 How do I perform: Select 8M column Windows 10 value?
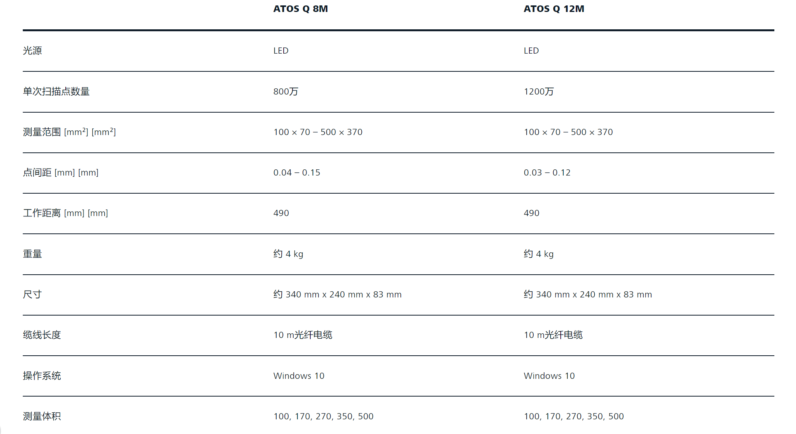coord(299,376)
